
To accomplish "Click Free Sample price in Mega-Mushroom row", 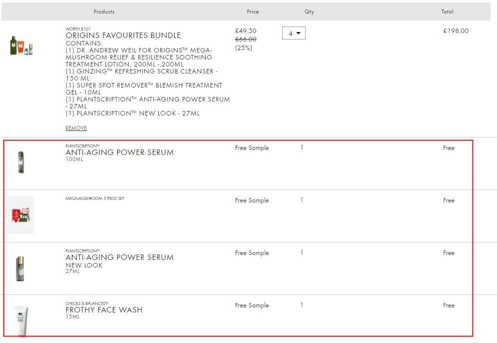I will pyautogui.click(x=252, y=200).
